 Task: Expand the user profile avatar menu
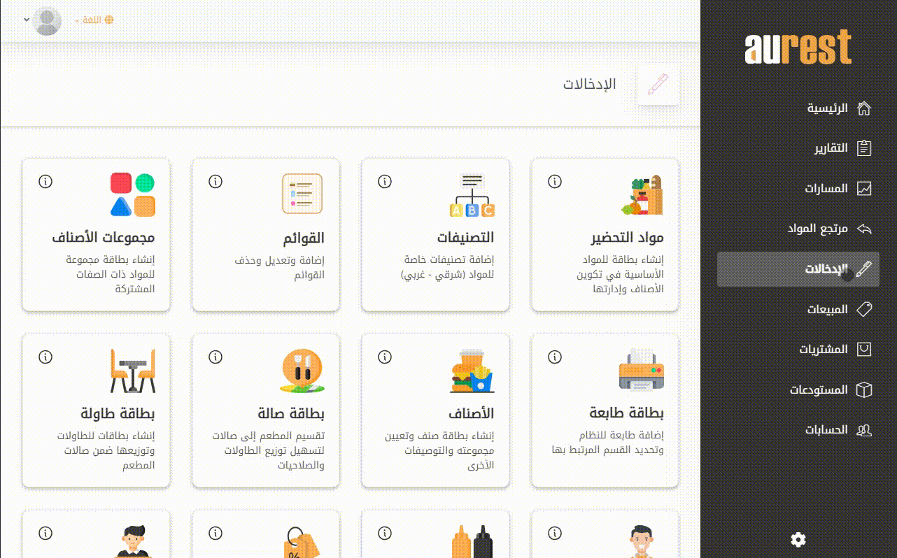click(x=47, y=21)
